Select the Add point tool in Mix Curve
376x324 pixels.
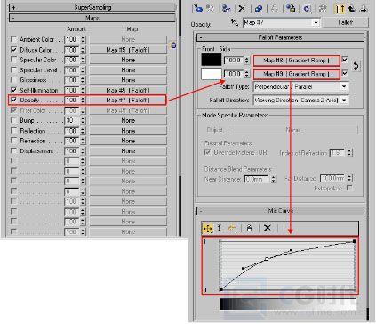click(232, 228)
